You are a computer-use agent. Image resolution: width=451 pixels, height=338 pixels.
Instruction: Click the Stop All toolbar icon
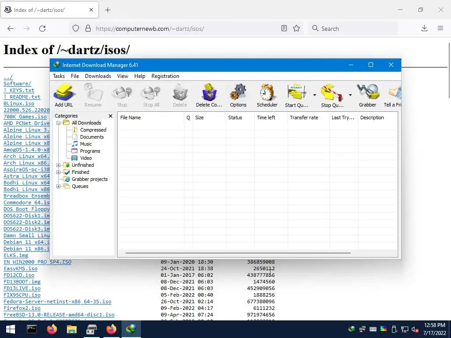tap(151, 96)
